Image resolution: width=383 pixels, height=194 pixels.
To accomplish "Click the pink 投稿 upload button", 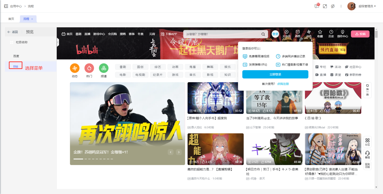I will pyautogui.click(x=360, y=34).
